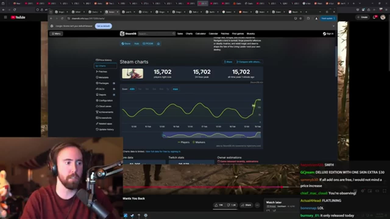Open the Charts item in SteamDB top navigation
The image size is (390, 219).
[x=189, y=34]
